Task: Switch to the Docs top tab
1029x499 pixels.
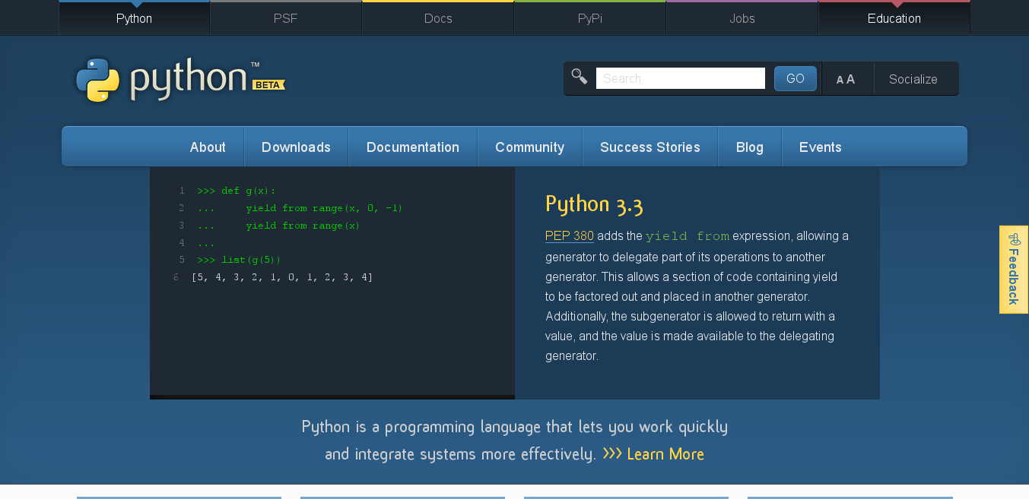Action: 438,18
